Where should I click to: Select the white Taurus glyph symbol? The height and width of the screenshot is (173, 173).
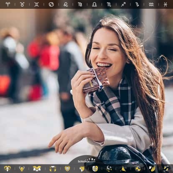tap(22, 4)
